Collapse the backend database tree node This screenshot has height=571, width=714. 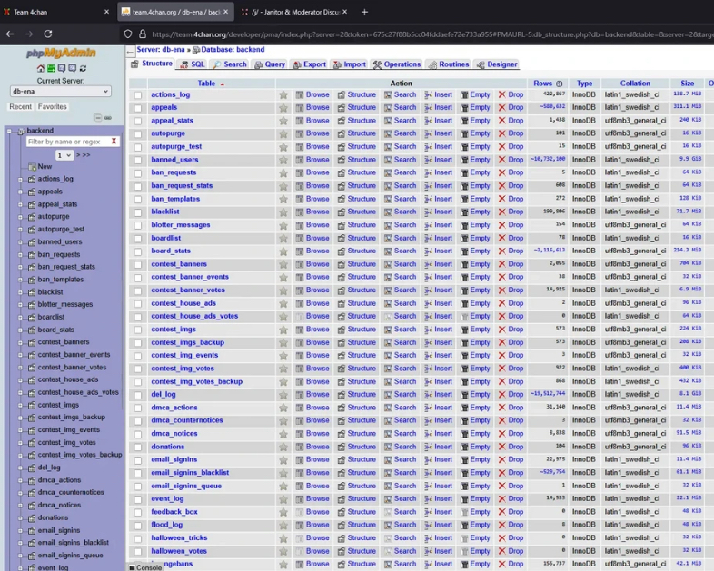pyautogui.click(x=9, y=131)
